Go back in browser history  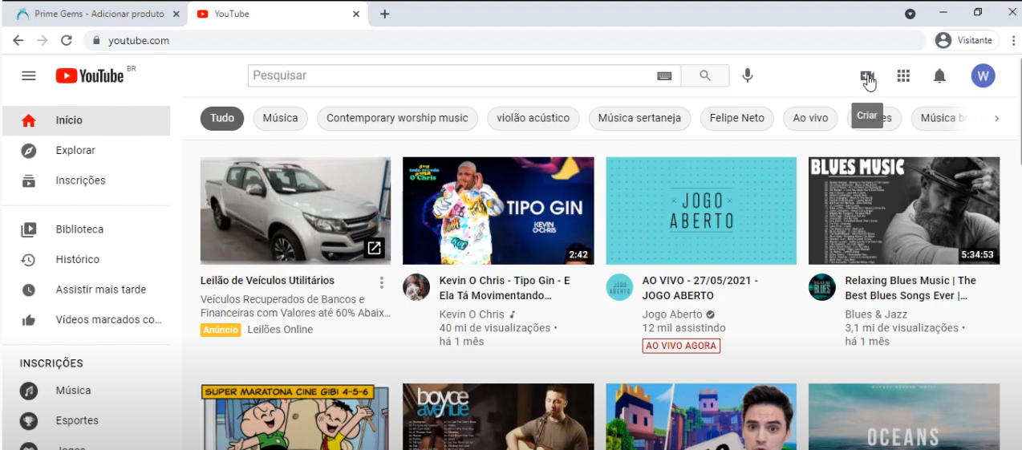(x=18, y=40)
